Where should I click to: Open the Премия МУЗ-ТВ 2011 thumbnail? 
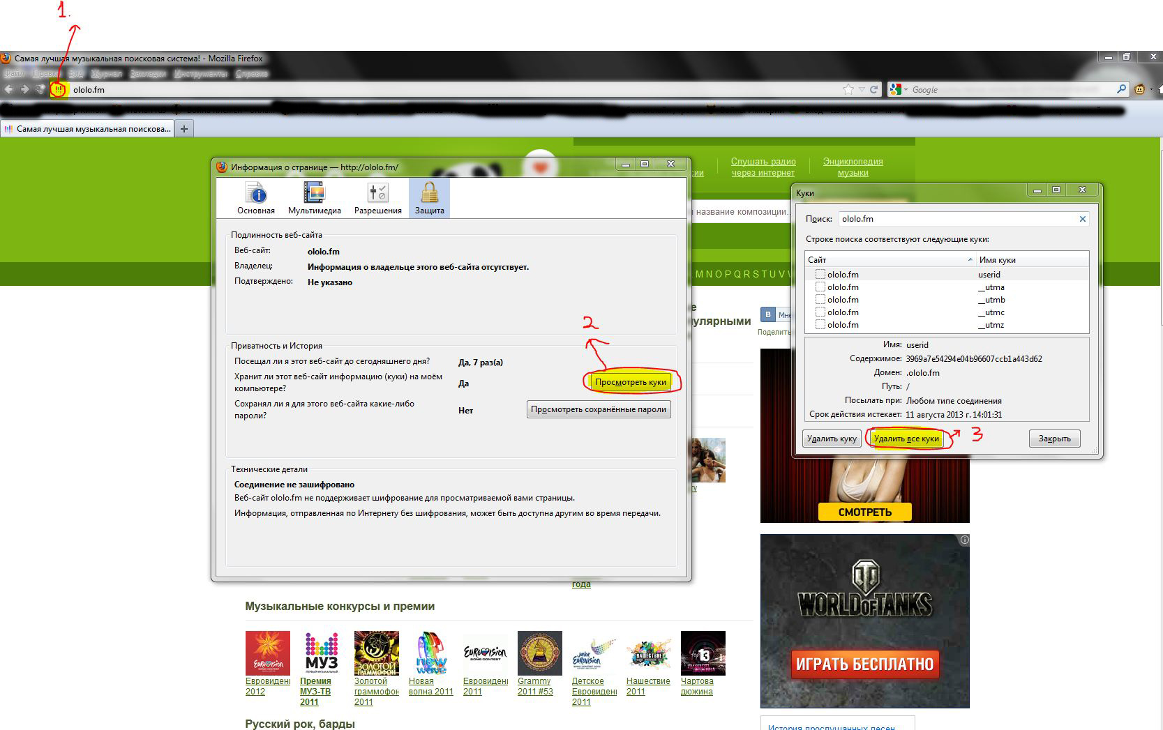click(x=322, y=653)
